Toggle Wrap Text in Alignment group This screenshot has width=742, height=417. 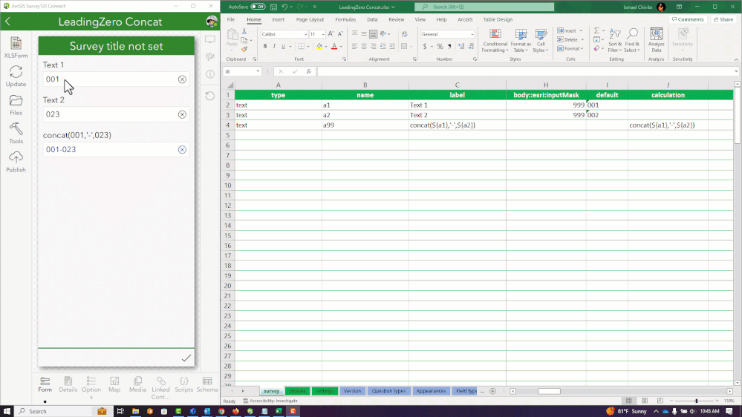(404, 34)
